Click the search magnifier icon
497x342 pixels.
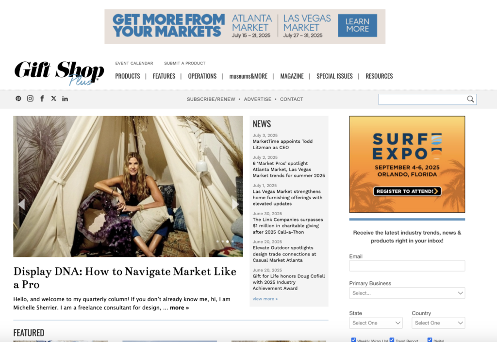[470, 99]
